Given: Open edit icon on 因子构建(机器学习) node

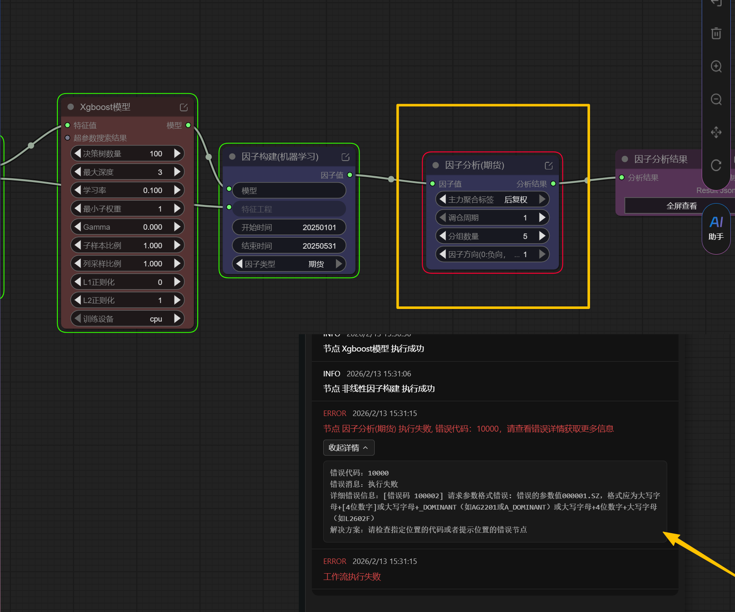Looking at the screenshot, I should (346, 157).
